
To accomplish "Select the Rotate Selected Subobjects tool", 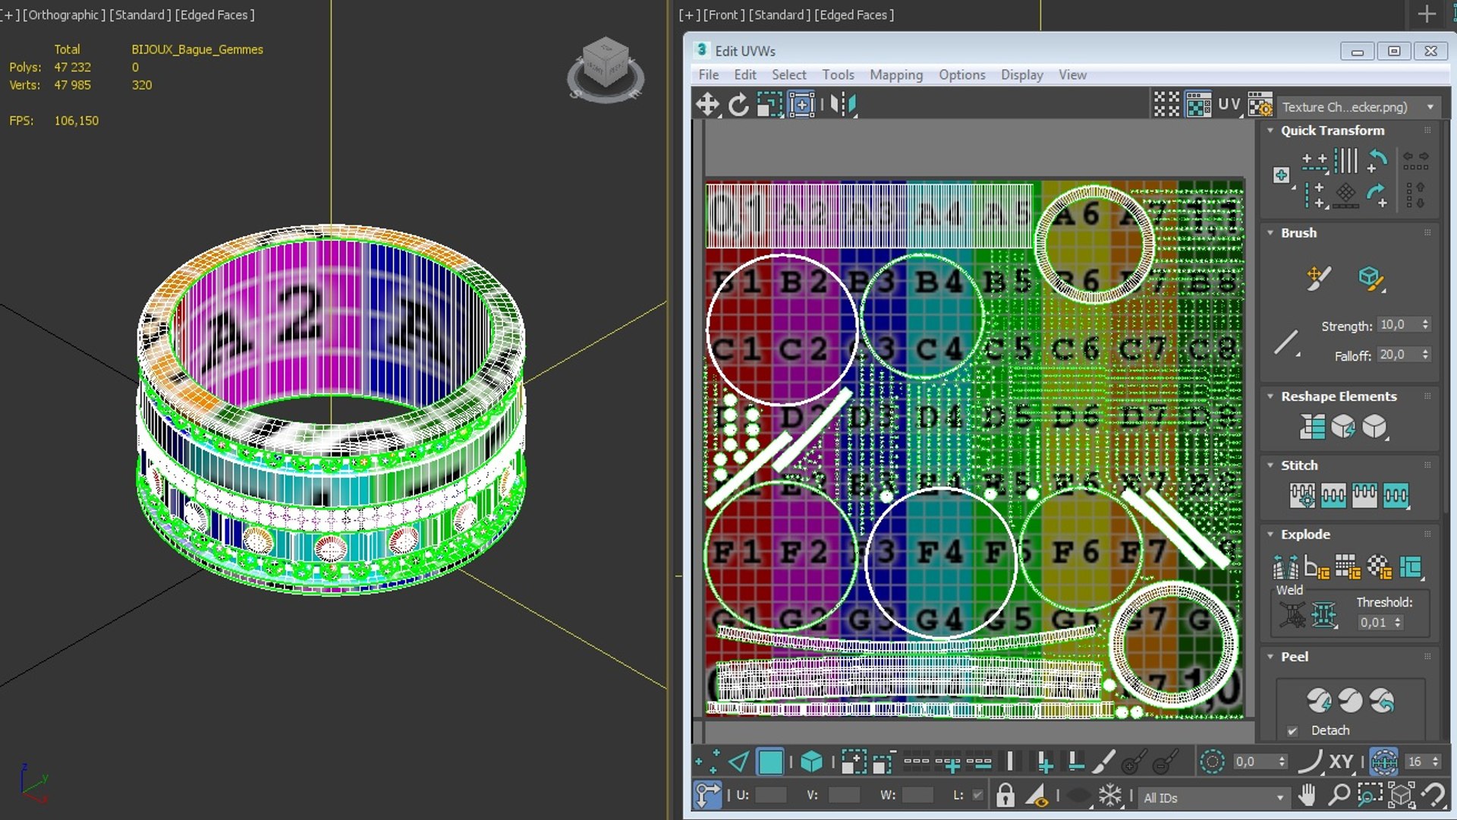I will point(738,104).
